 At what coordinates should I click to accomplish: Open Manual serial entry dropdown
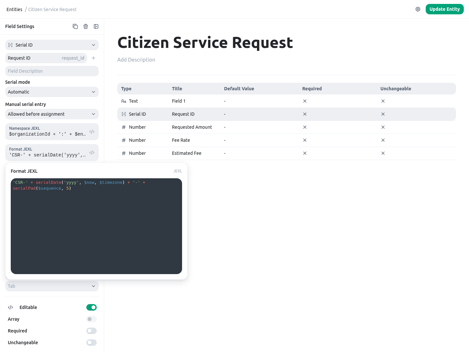click(x=52, y=114)
